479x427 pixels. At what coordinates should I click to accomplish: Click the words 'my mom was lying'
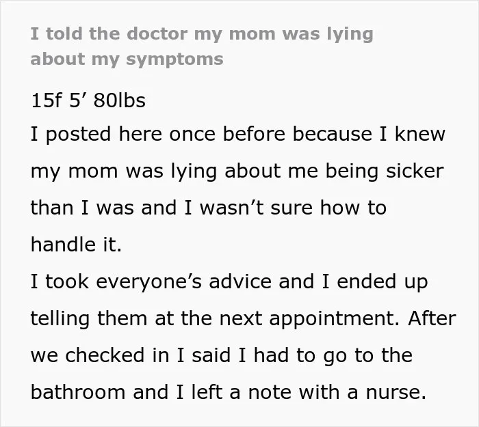pos(124,171)
